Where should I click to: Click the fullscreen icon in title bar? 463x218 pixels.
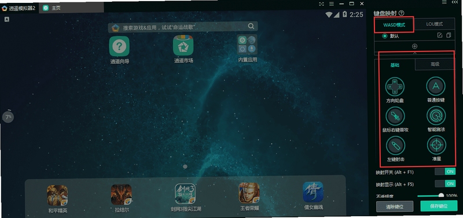click(322, 4)
